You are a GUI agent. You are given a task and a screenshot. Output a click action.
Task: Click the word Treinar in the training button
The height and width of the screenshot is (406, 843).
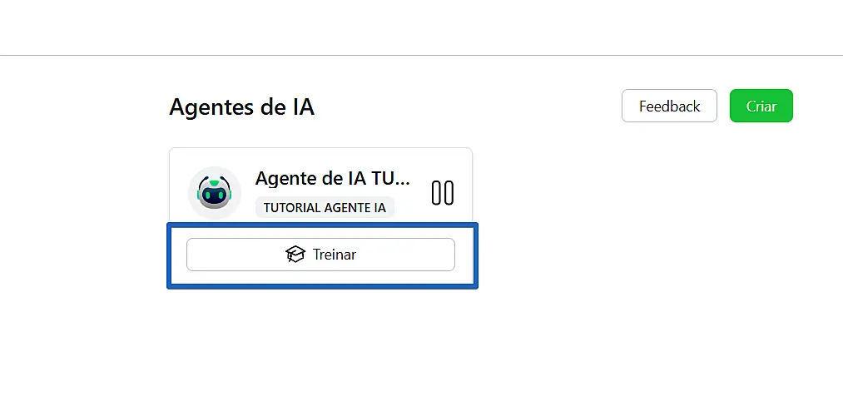coord(335,255)
